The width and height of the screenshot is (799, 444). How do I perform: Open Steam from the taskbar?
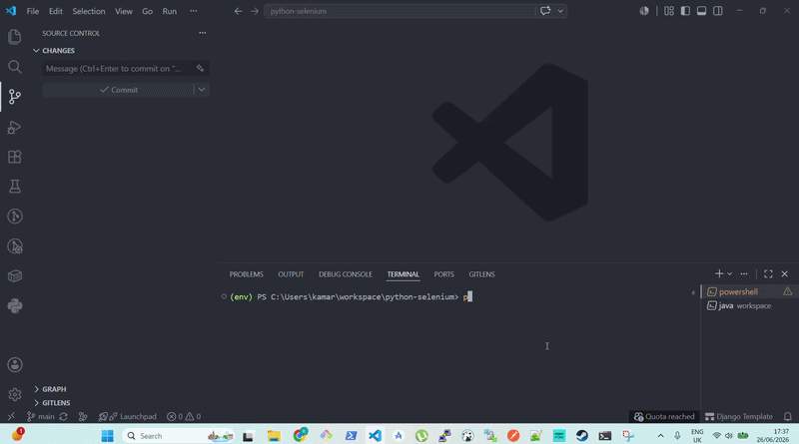[x=582, y=436]
